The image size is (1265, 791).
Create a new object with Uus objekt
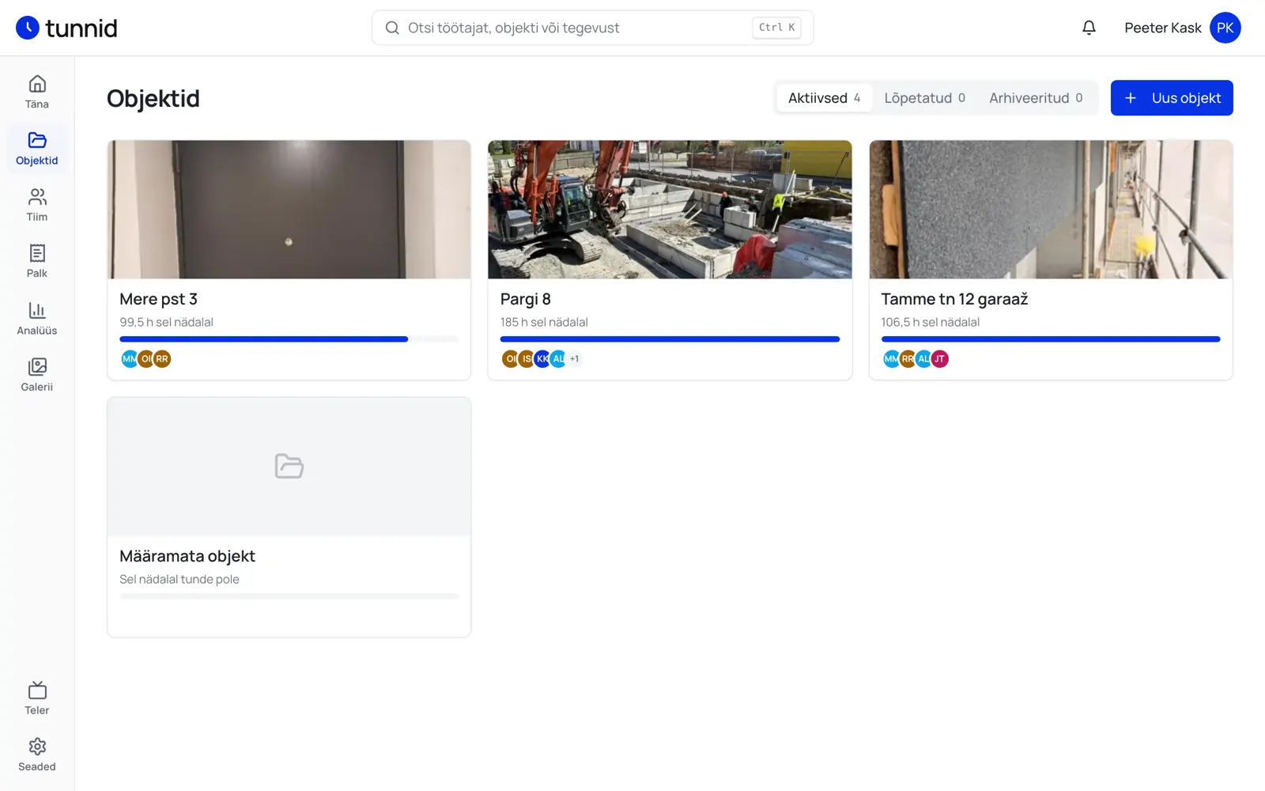(1172, 98)
